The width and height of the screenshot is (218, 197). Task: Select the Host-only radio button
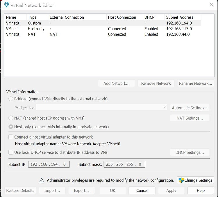(11, 127)
